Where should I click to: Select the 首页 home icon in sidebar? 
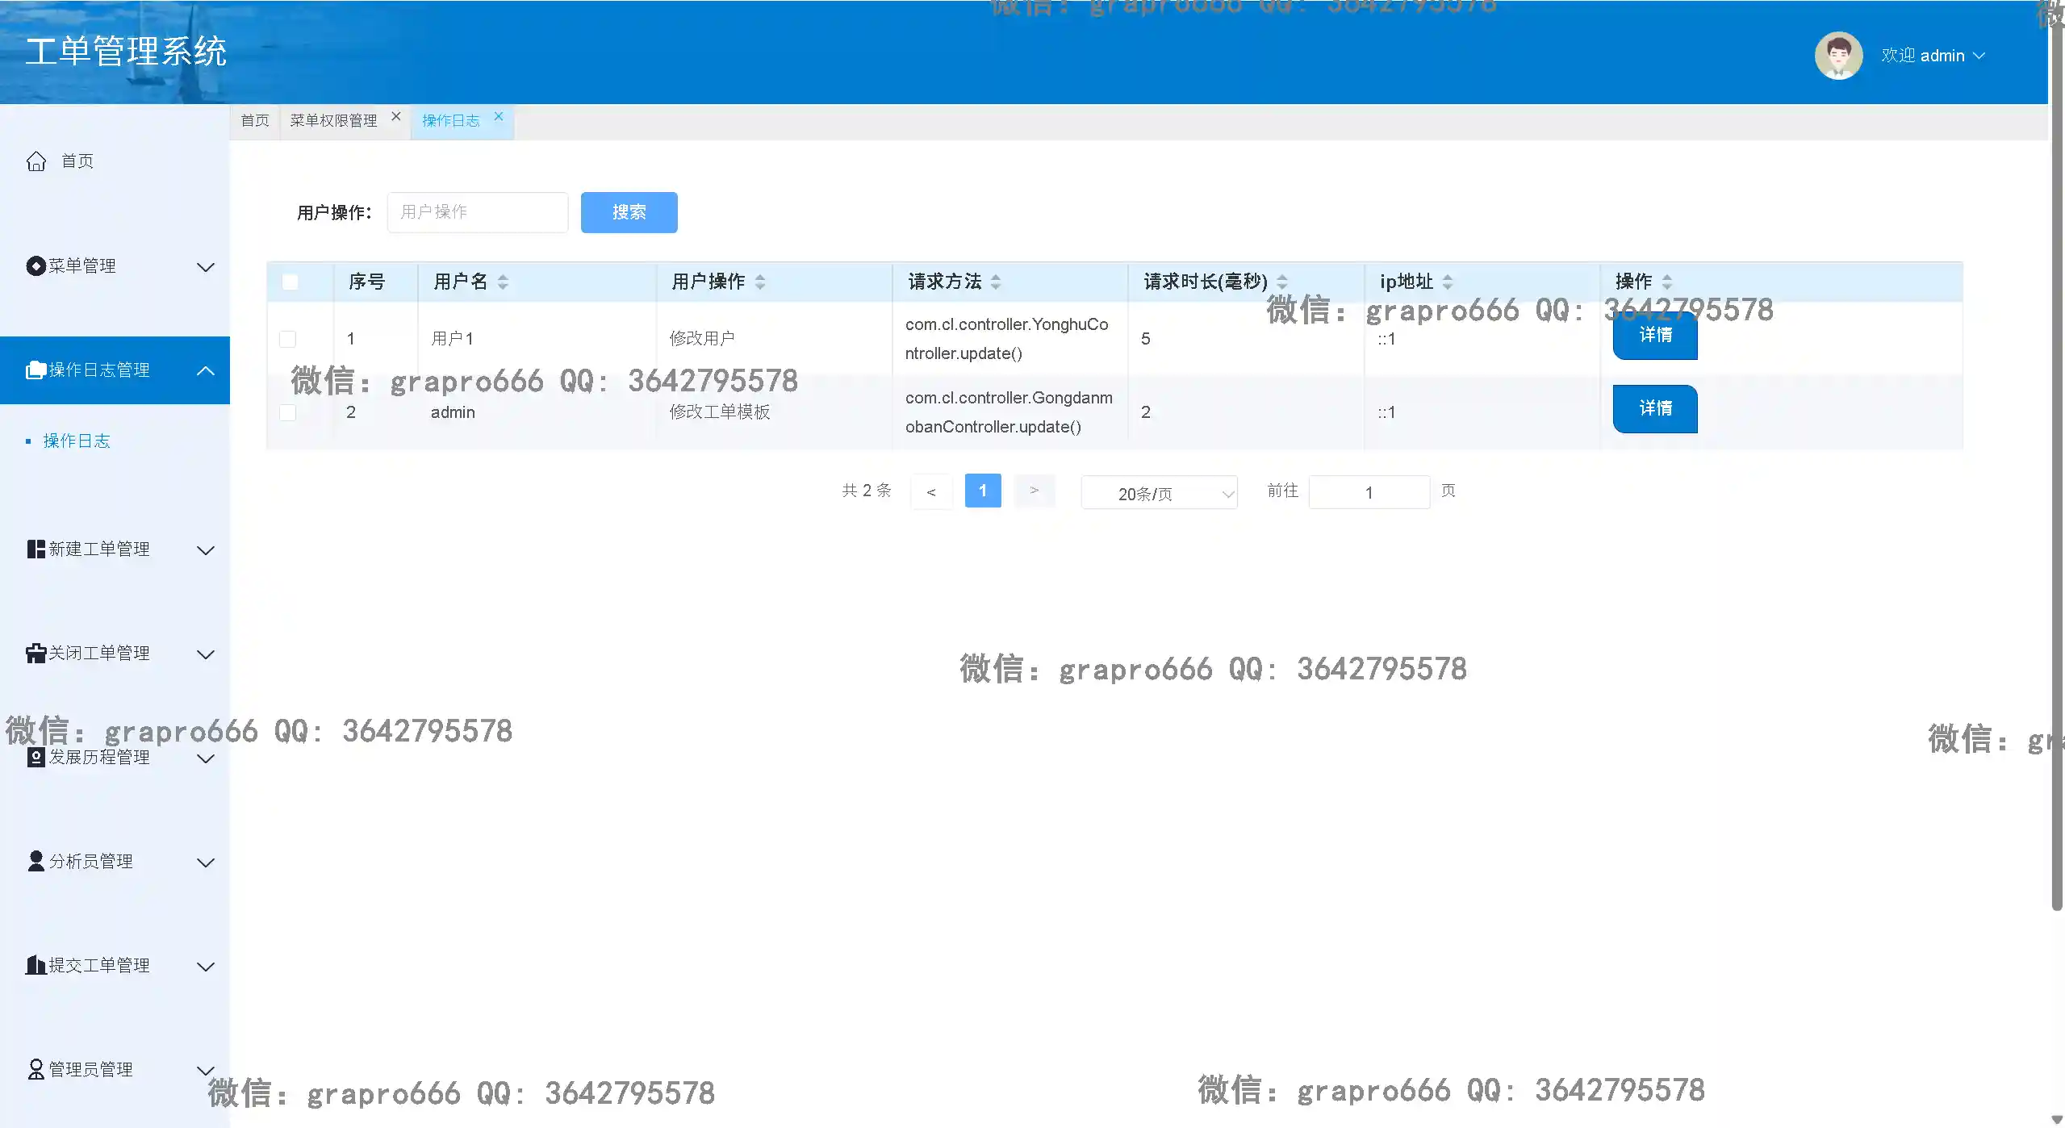pyautogui.click(x=36, y=161)
